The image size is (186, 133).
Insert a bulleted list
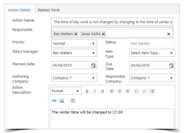[137, 91]
